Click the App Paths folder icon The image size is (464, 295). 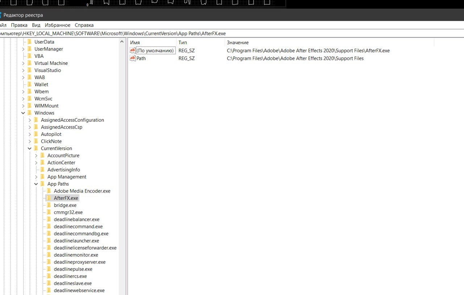click(x=42, y=184)
